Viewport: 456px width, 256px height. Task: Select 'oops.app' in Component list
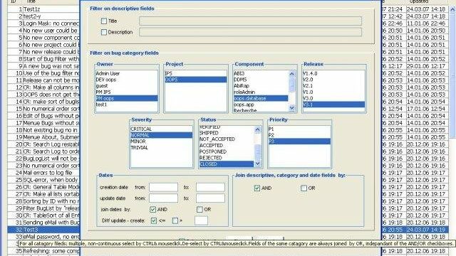(x=261, y=105)
